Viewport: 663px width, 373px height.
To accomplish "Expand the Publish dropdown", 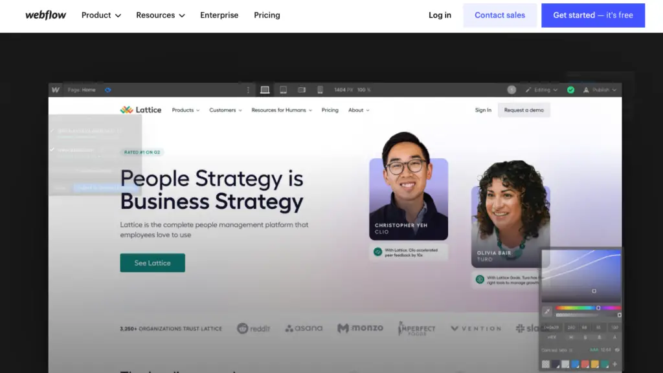I will 600,90.
